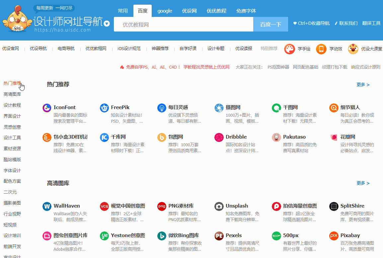
Task: Click the 包图网 yellow icon
Action: coord(162,137)
